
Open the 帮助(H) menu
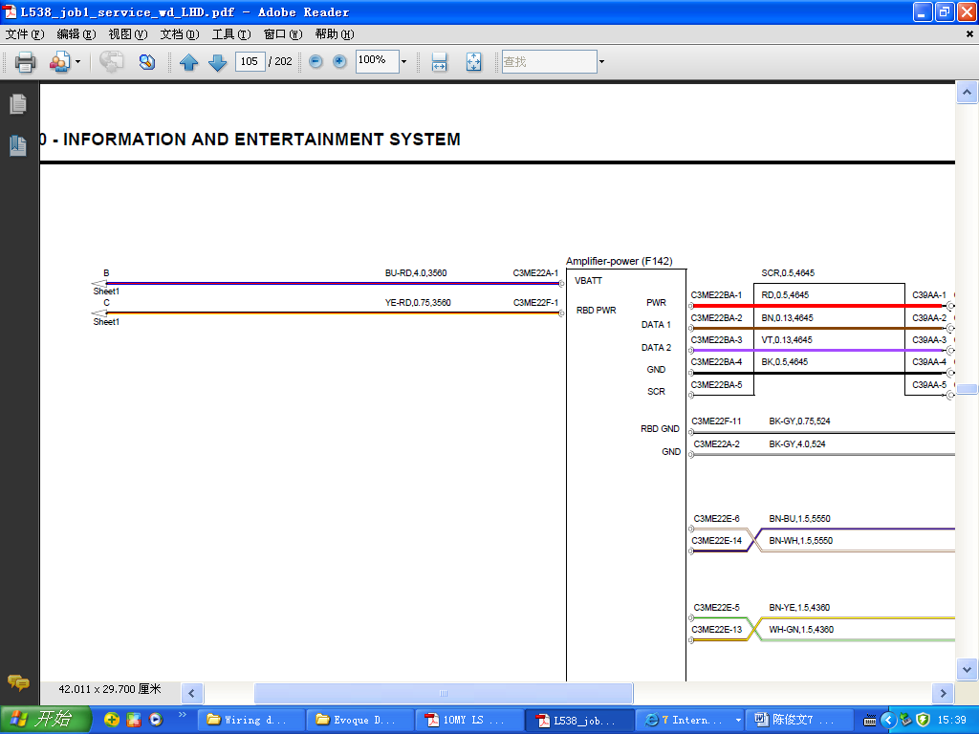click(334, 34)
